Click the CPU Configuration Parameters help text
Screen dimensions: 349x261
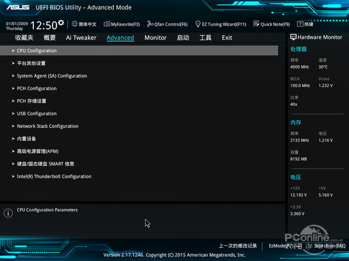coord(47,210)
